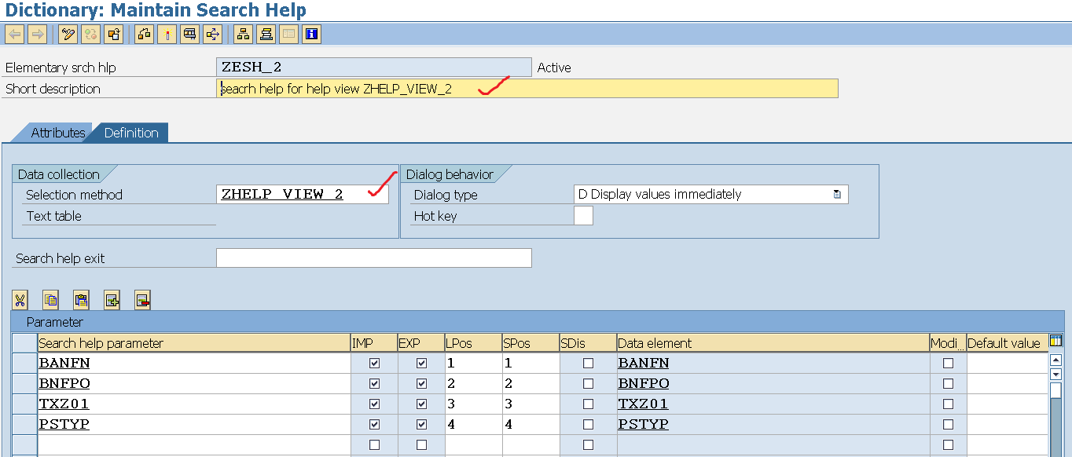Uncheck IMP checkbox for BANFN row
Viewport: 1072px width, 457px height.
click(x=374, y=364)
